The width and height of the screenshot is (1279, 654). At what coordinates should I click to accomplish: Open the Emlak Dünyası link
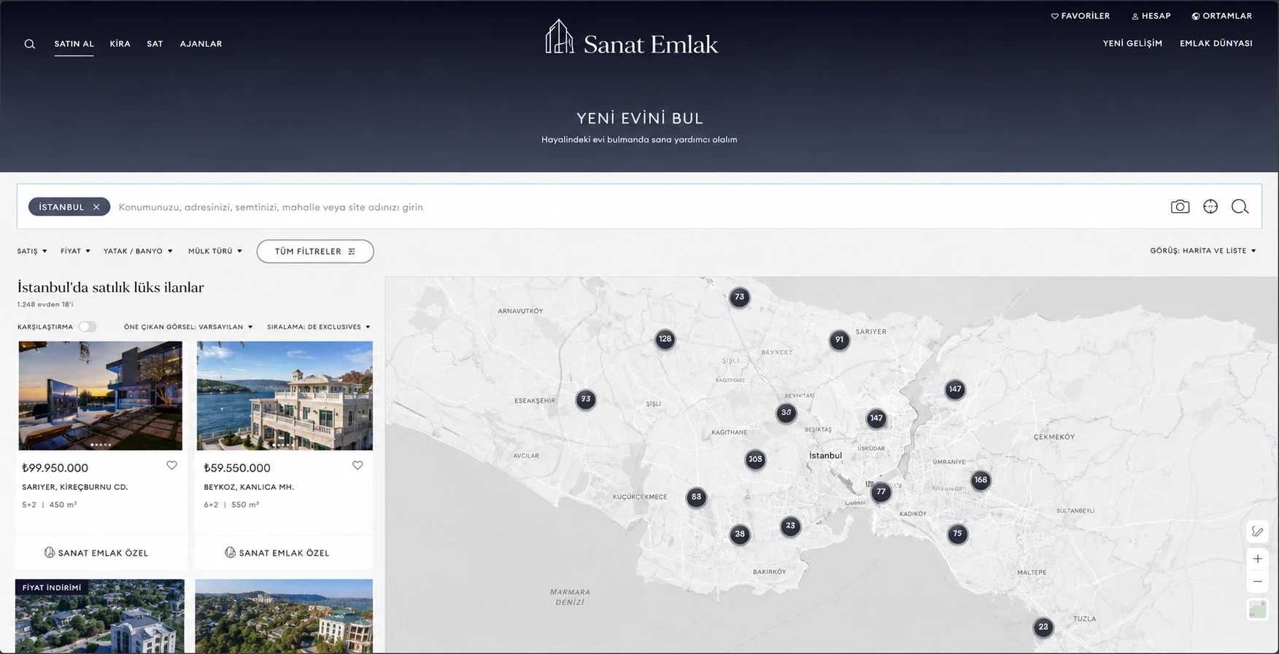point(1216,43)
